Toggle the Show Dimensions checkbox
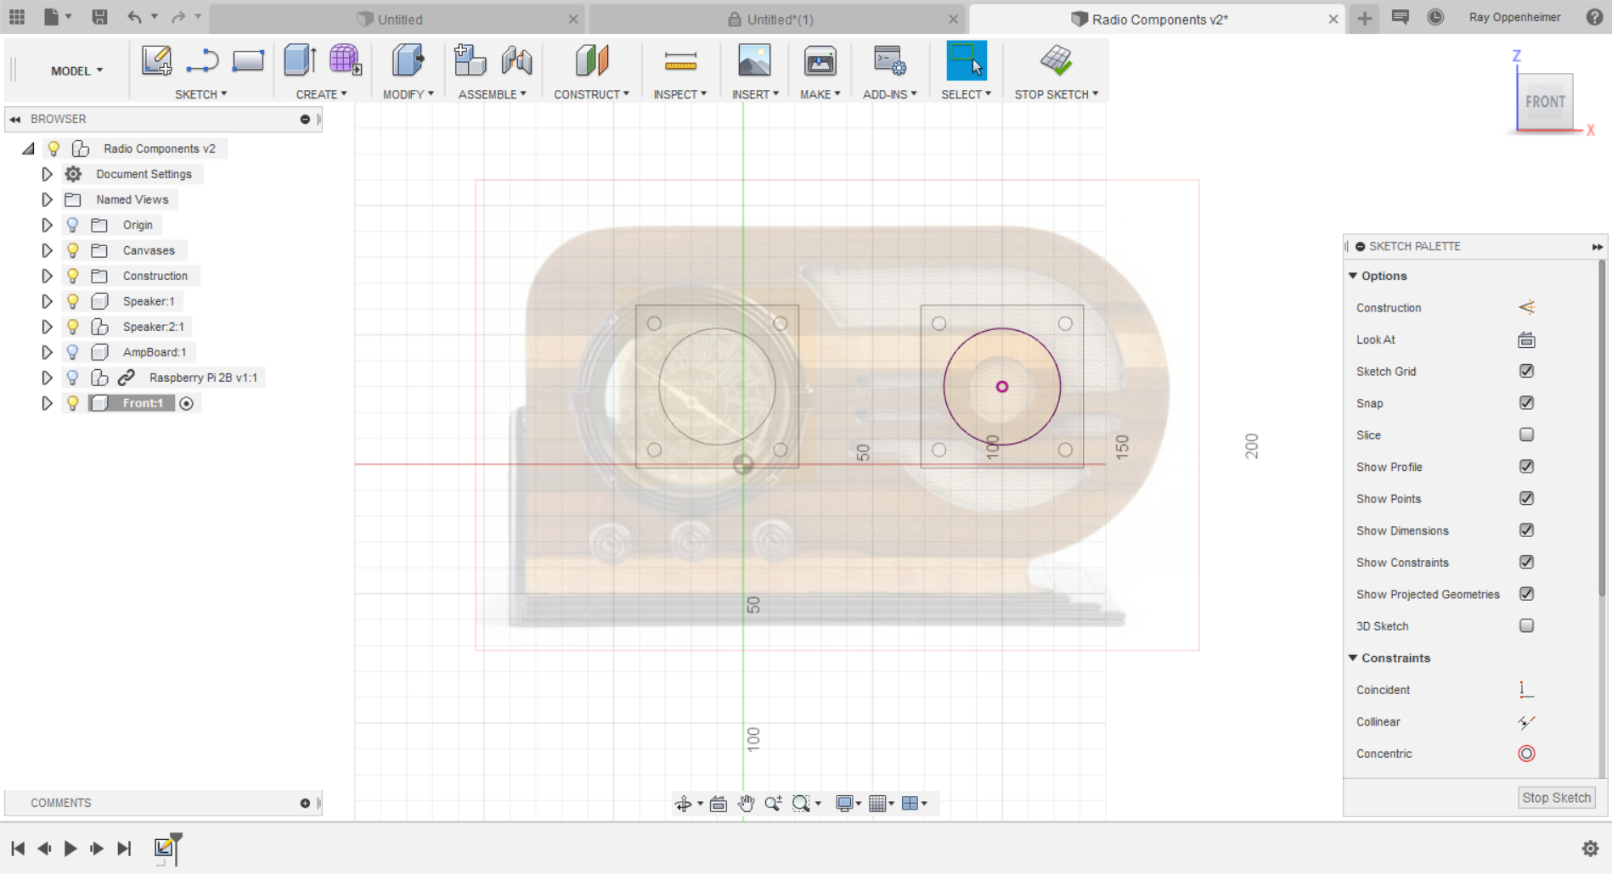 pyautogui.click(x=1526, y=530)
